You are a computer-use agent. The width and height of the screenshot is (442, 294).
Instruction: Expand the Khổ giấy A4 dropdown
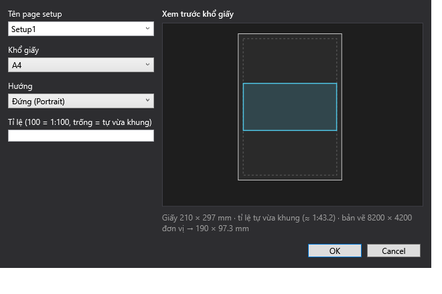pyautogui.click(x=81, y=65)
